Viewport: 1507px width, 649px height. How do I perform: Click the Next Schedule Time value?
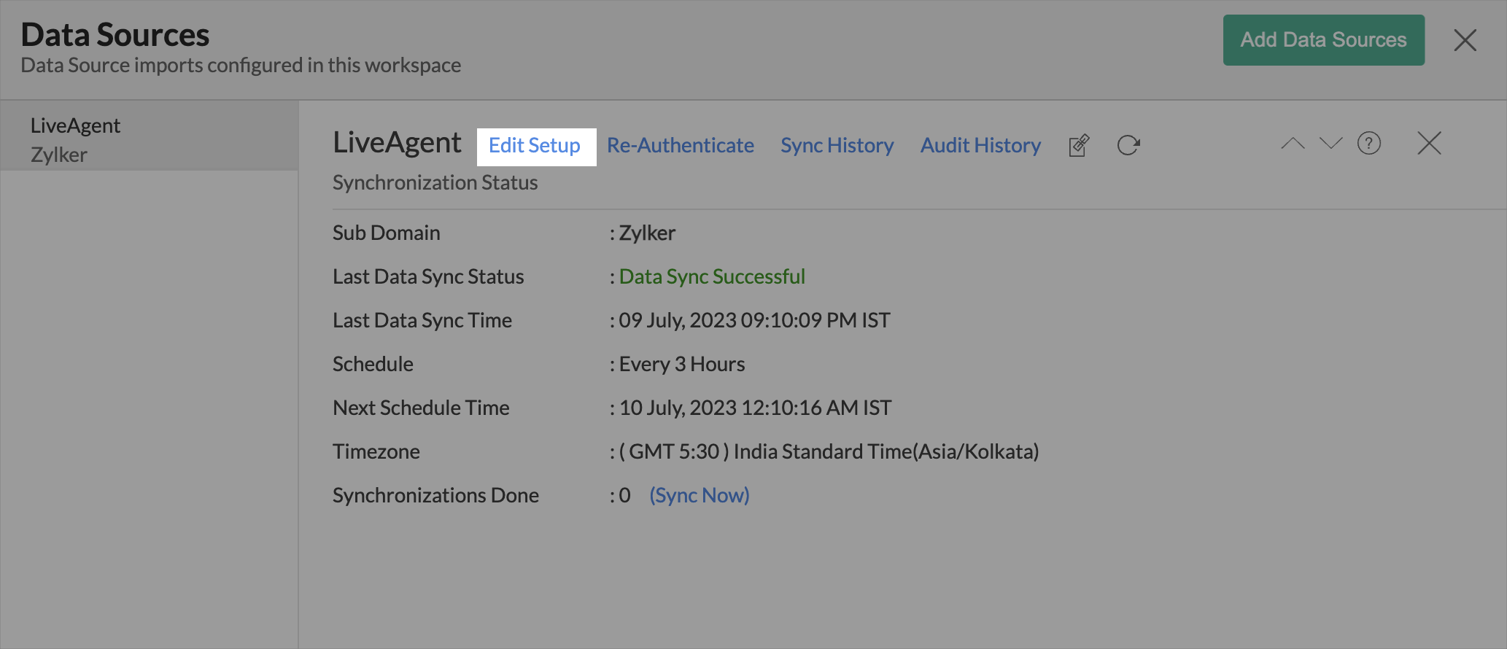pos(754,408)
